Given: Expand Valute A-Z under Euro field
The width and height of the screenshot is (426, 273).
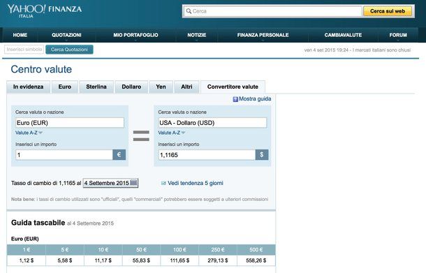Looking at the screenshot, I should [x=29, y=133].
